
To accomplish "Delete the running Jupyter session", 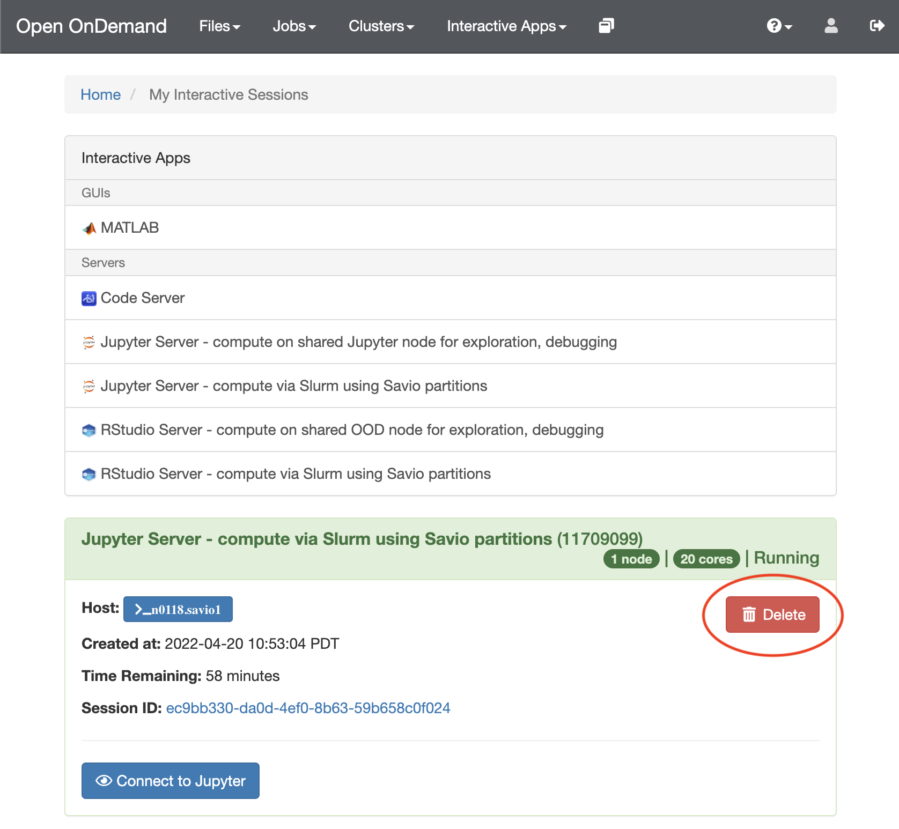I will click(x=772, y=615).
